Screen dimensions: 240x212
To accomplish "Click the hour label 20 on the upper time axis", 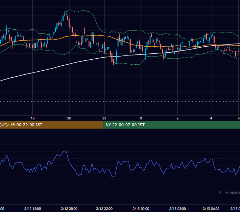I will [69, 118].
